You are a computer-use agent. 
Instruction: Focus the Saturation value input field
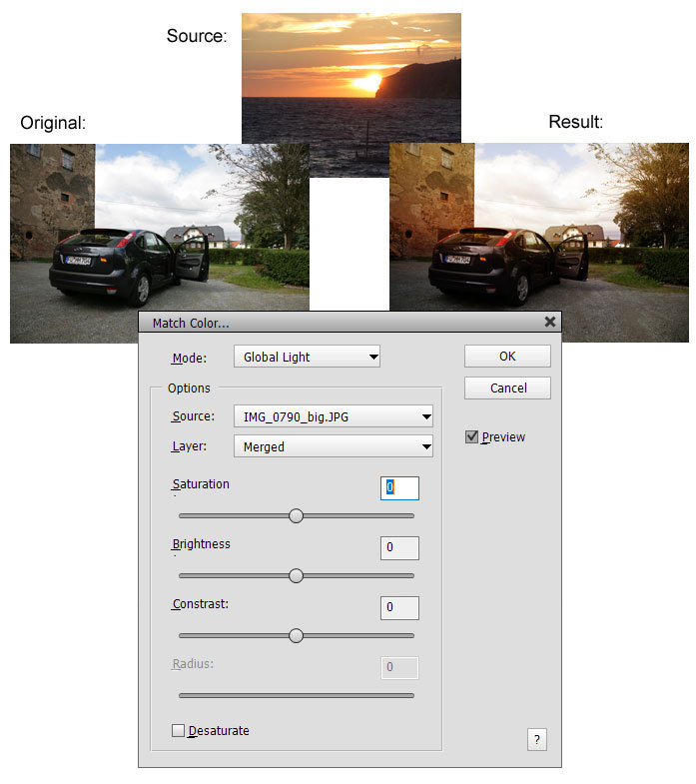click(x=399, y=487)
